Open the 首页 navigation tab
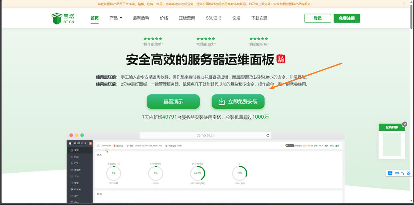The width and height of the screenshot is (414, 205). (94, 18)
